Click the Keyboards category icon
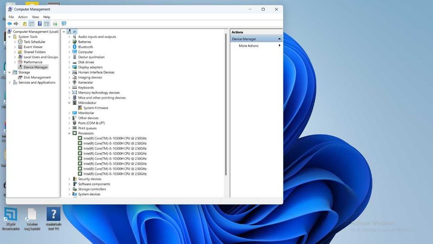Image resolution: width=433 pixels, height=244 pixels. point(74,88)
